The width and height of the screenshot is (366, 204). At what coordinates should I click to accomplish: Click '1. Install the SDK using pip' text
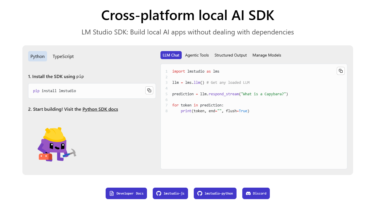click(56, 77)
